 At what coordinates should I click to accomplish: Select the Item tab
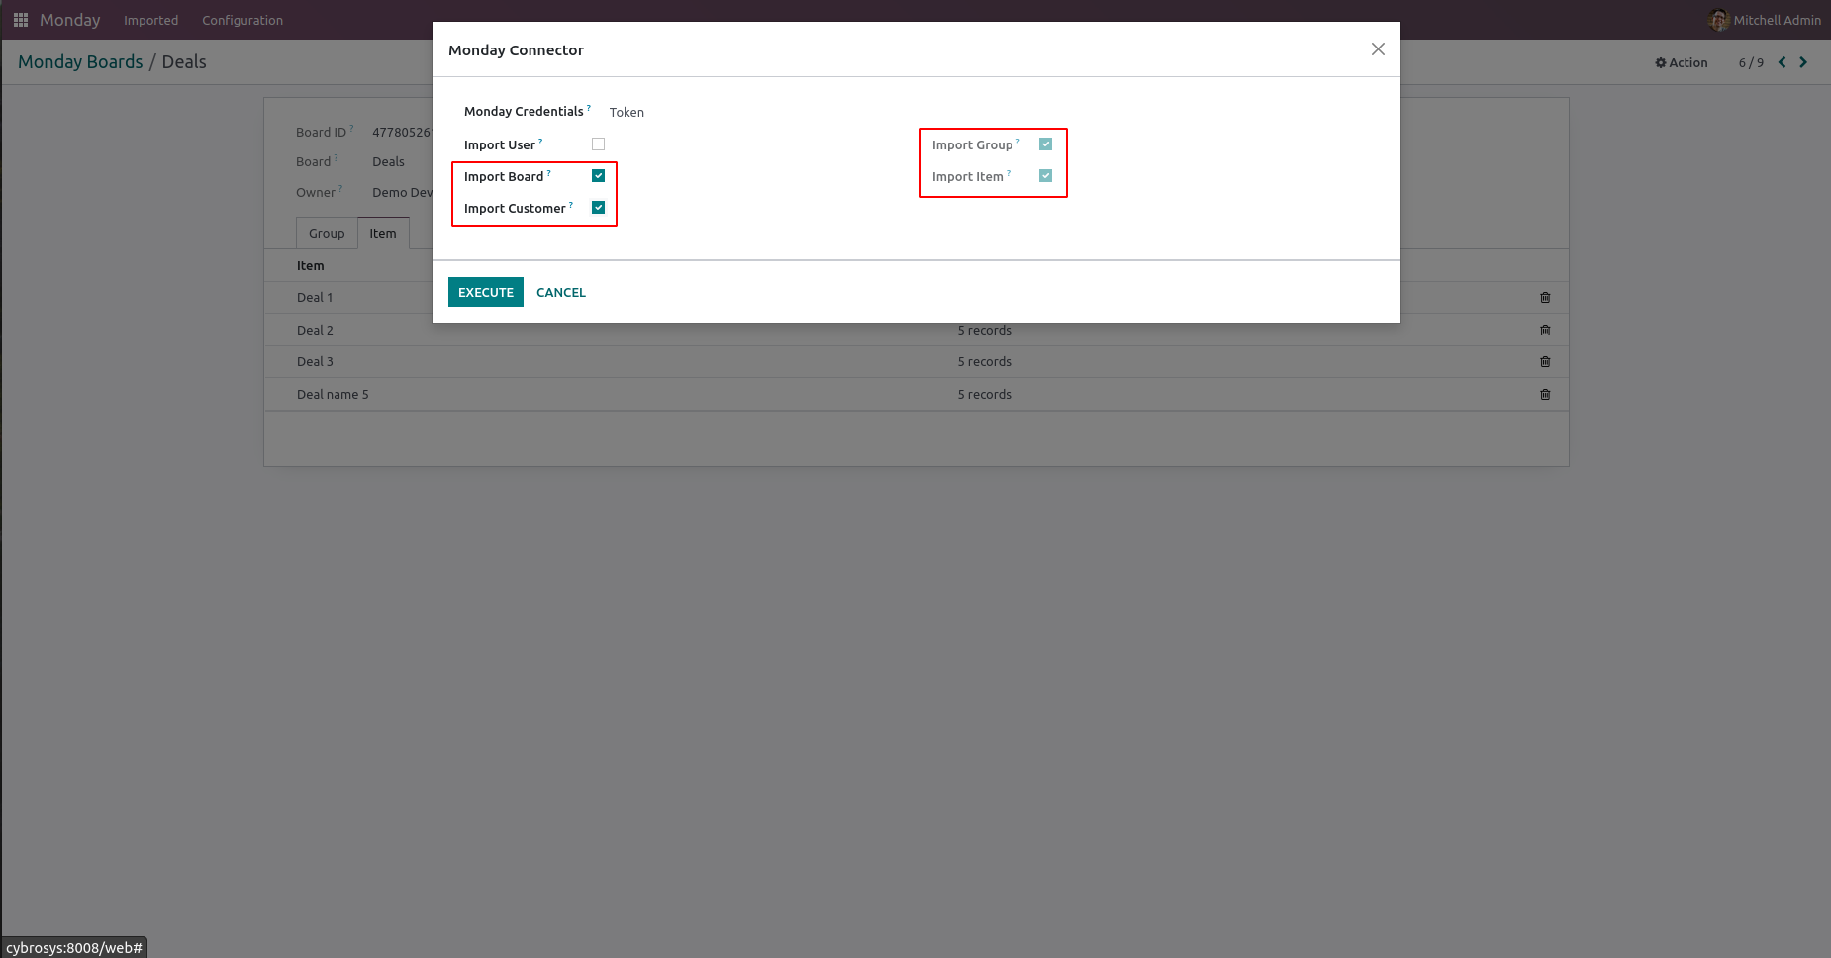383,234
